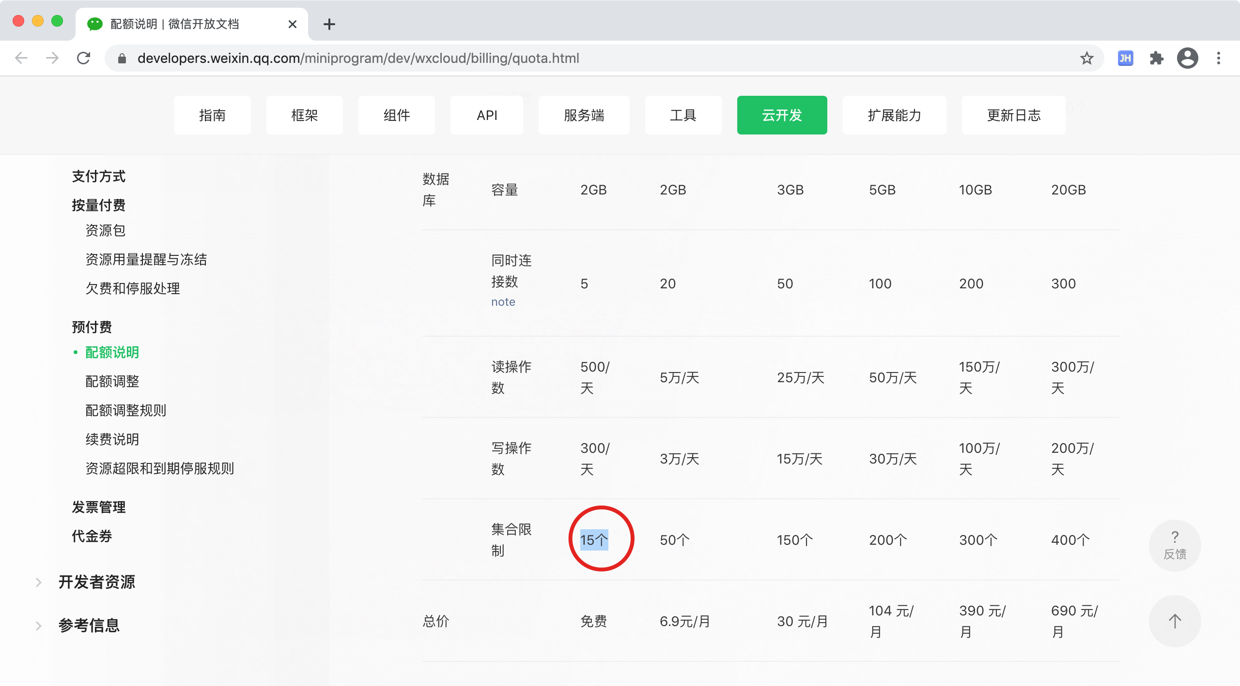Image resolution: width=1240 pixels, height=686 pixels.
Task: Expand the 开发者资源 section
Action: tap(96, 582)
